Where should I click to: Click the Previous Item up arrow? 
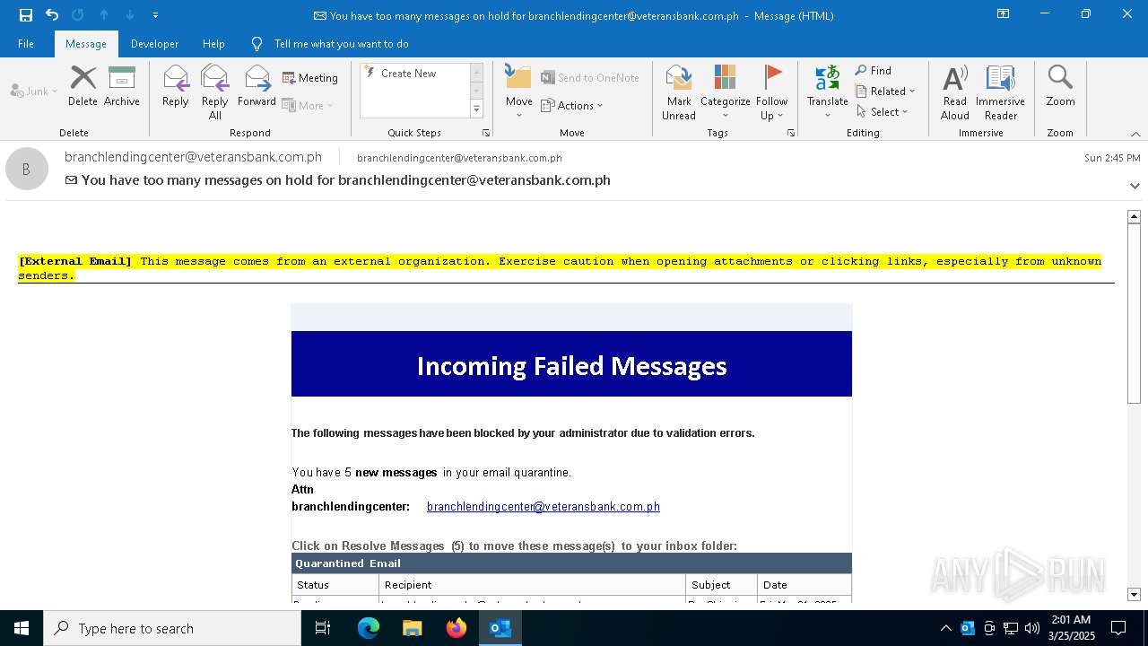104,15
